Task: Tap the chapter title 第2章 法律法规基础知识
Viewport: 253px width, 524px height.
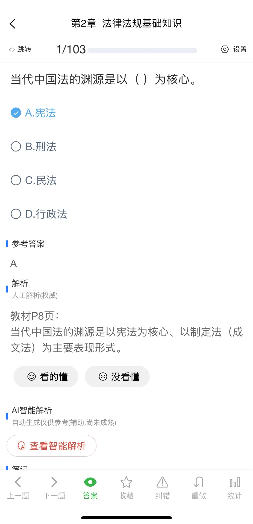Action: (126, 23)
